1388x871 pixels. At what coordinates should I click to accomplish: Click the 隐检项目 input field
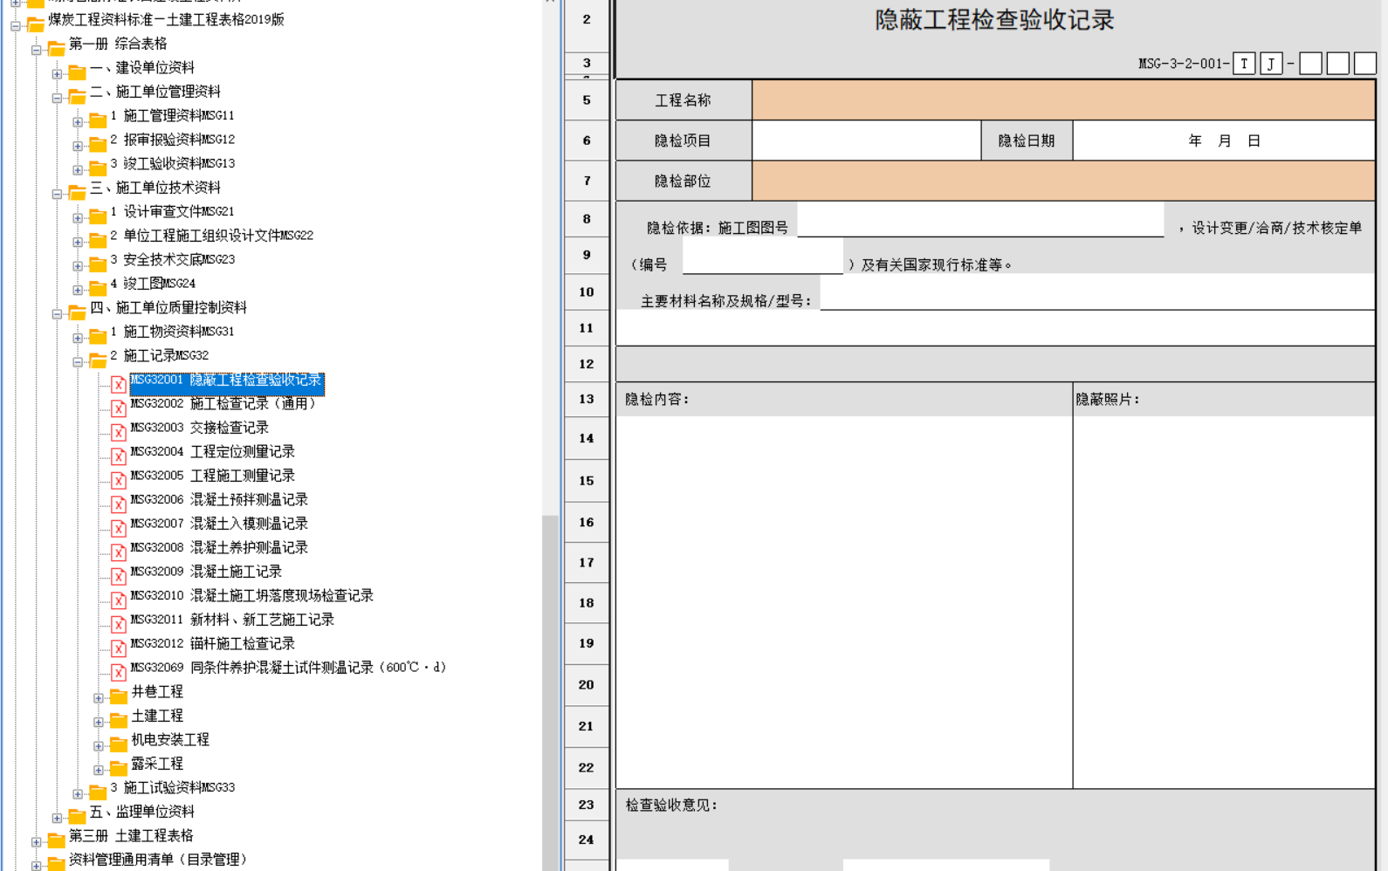coord(866,141)
